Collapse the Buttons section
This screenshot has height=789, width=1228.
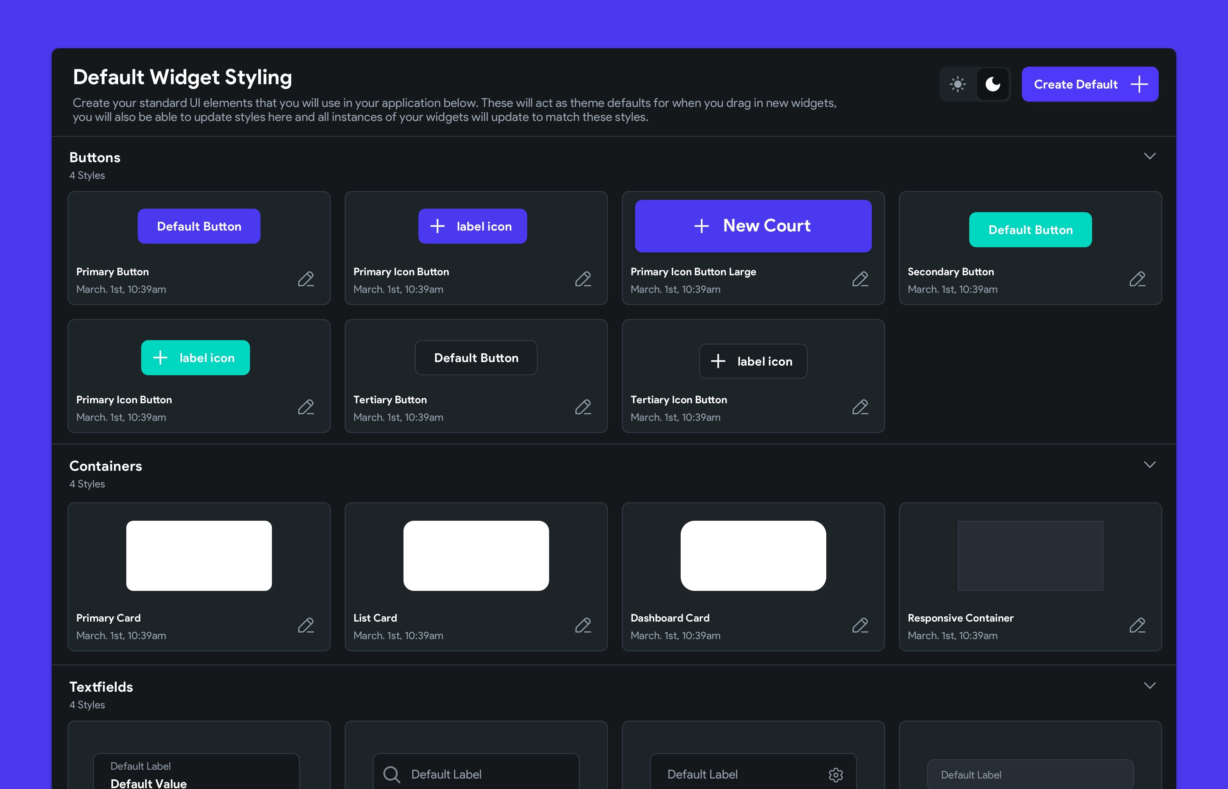pos(1150,156)
